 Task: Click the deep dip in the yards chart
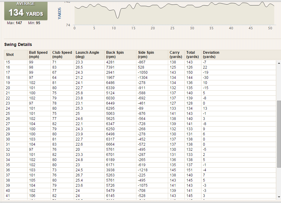point(118,18)
